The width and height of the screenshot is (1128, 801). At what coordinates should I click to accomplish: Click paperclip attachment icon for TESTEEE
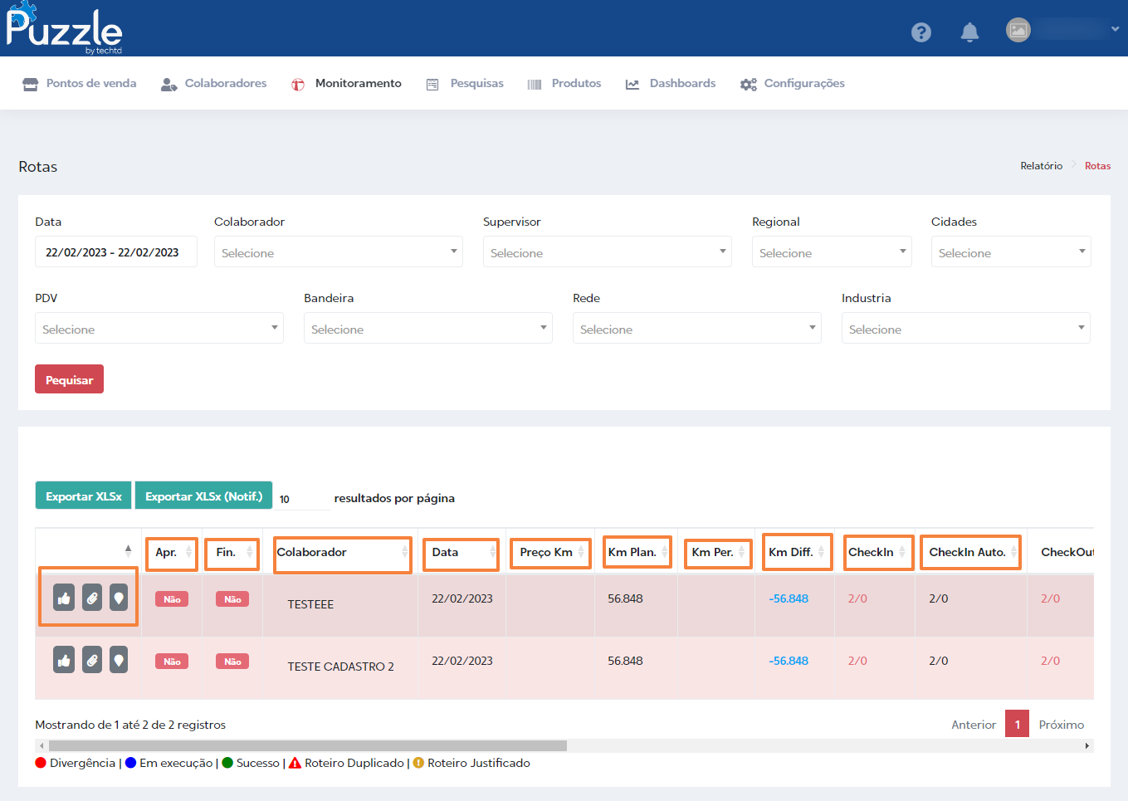[x=92, y=598]
